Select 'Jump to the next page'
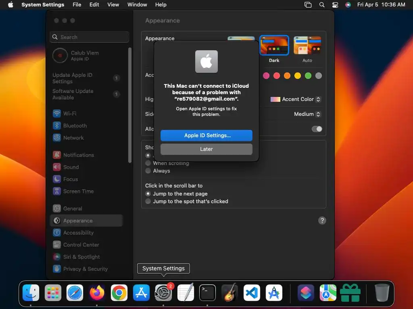The image size is (413, 309). click(148, 194)
